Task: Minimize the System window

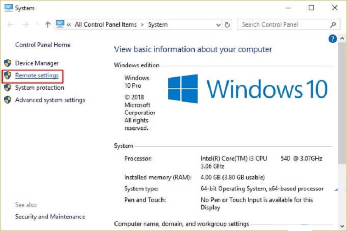Action: coord(288,8)
